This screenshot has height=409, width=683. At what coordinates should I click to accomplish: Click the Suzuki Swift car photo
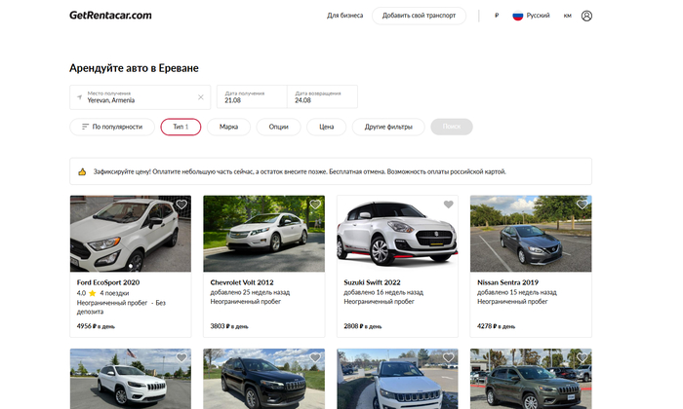click(x=397, y=234)
